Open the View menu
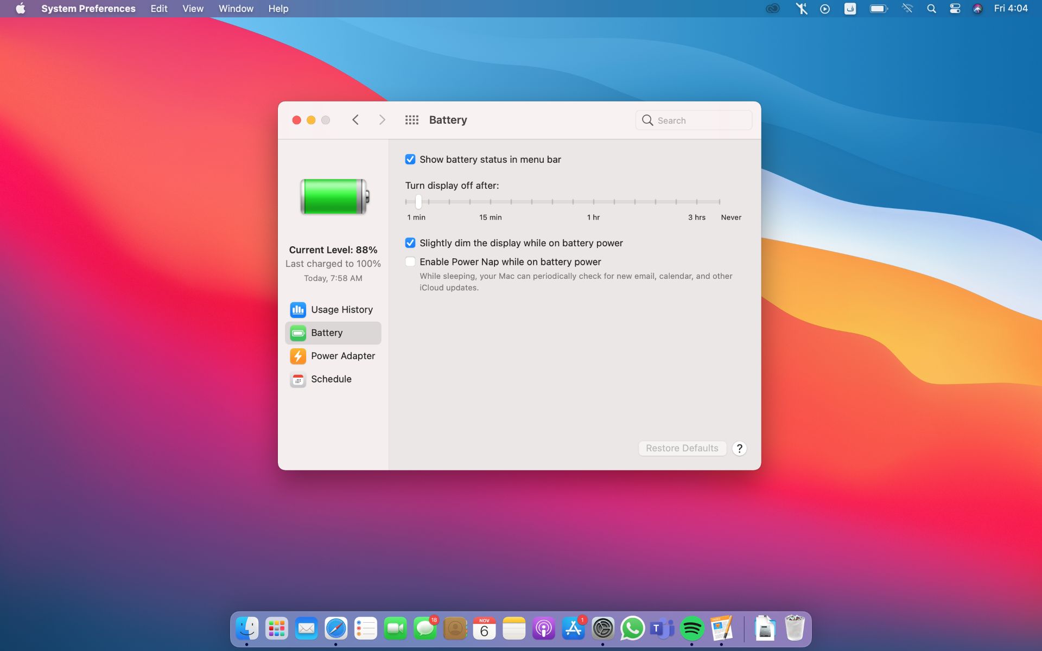 point(193,9)
